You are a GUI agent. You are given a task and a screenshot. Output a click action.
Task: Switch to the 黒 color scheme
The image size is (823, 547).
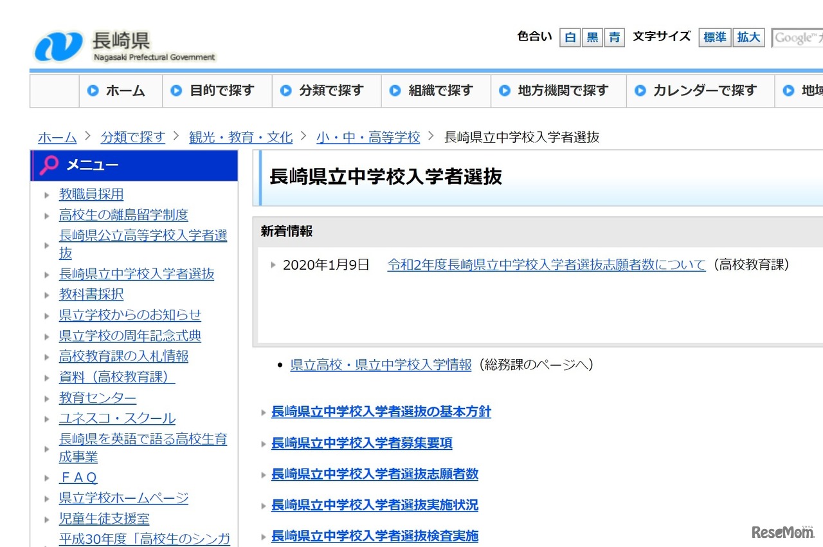coord(592,37)
